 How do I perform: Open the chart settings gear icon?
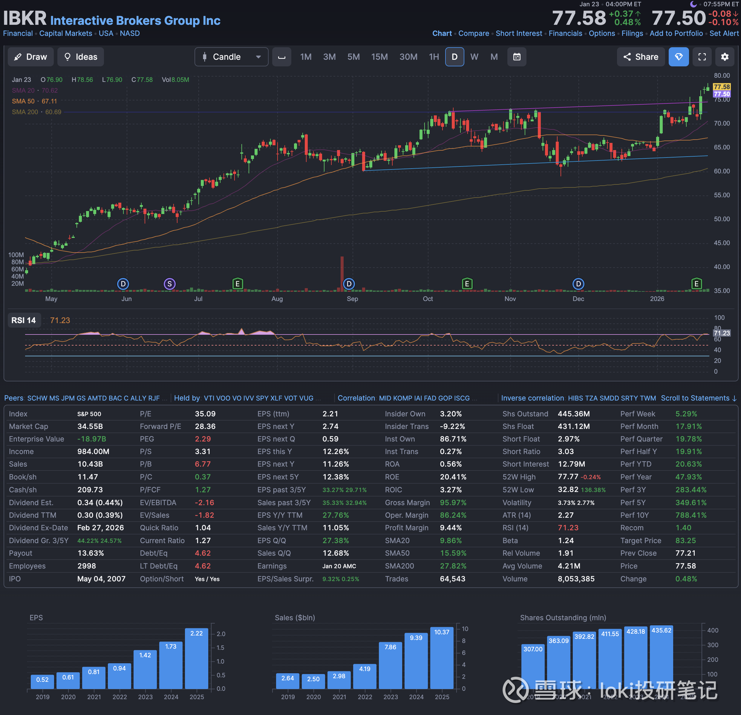coord(724,57)
